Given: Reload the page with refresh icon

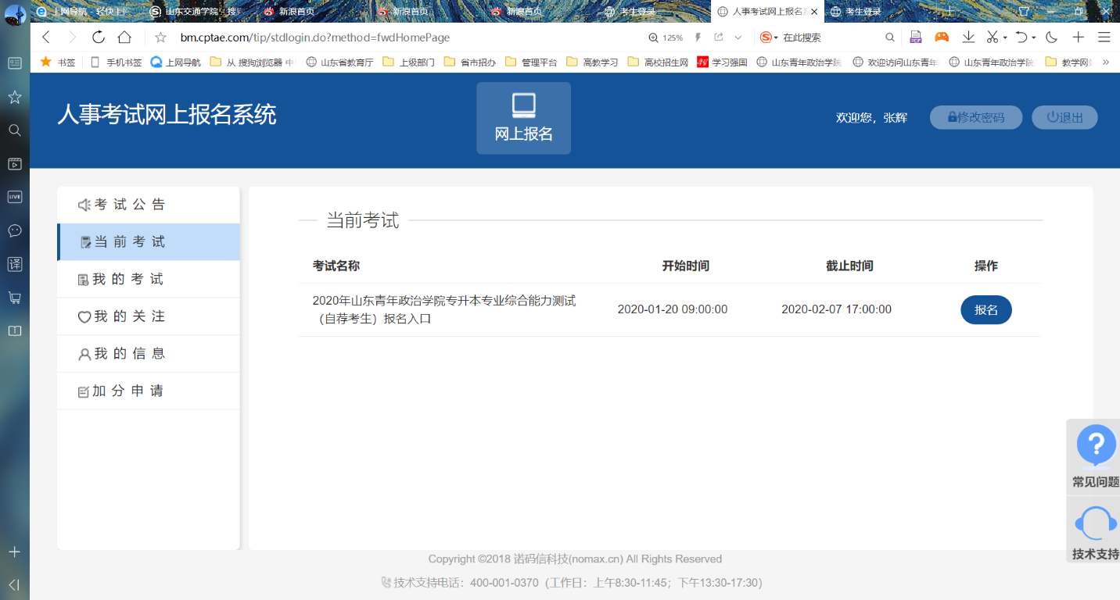Looking at the screenshot, I should tap(98, 37).
